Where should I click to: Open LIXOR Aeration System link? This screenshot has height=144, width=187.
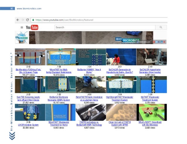click(x=28, y=125)
